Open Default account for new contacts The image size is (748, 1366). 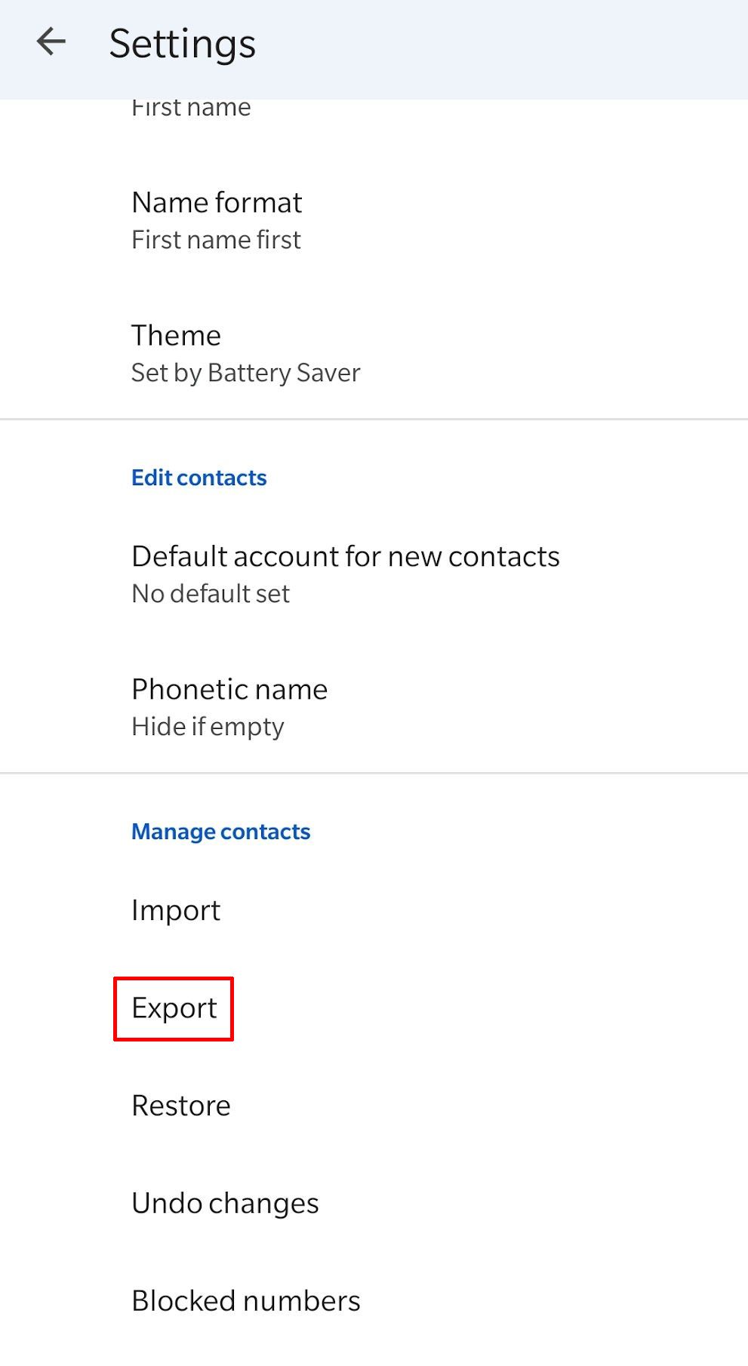345,556
